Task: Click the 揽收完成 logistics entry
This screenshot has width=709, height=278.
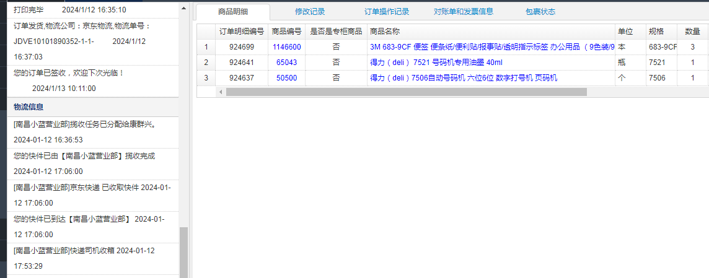Action: pyautogui.click(x=93, y=163)
